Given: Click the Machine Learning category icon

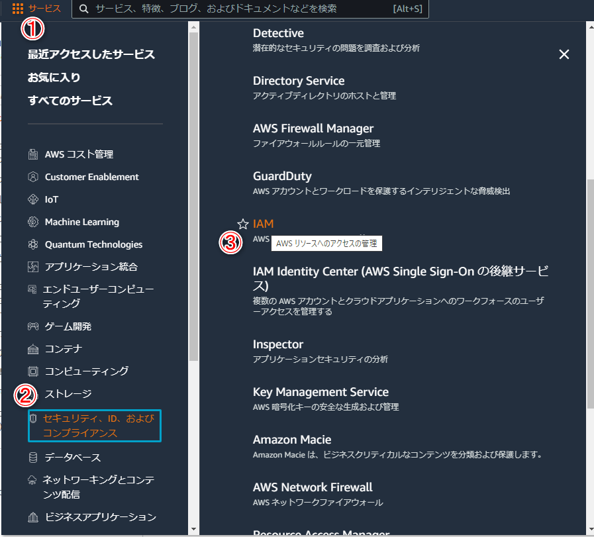Looking at the screenshot, I should [33, 222].
